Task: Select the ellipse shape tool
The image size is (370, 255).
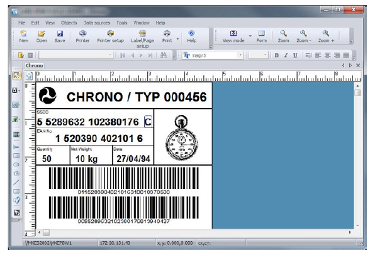Action: [16, 165]
